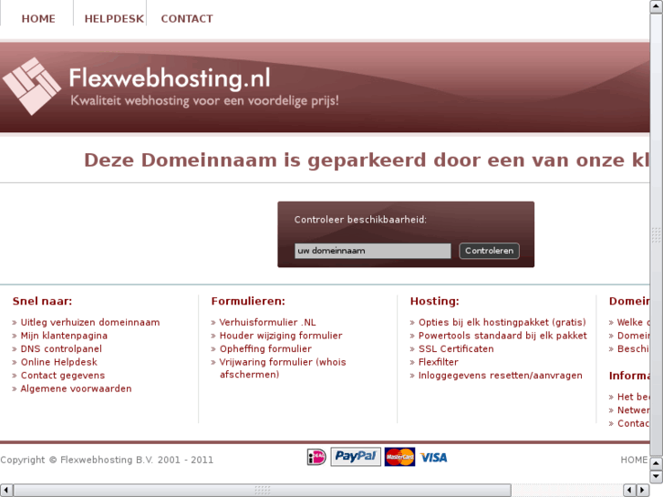Viewport: 663px width, 497px height.
Task: Click the 'Deze Domeinnaam is geparkeerd' headline
Action: pyautogui.click(x=367, y=160)
